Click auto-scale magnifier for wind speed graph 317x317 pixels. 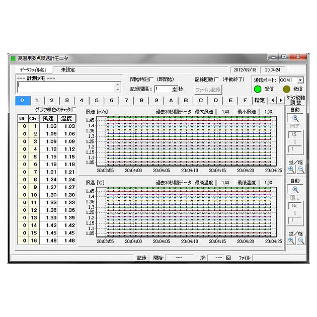[x=295, y=118]
